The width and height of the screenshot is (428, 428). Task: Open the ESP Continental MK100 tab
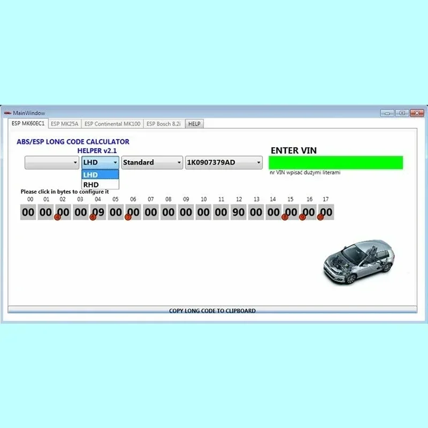(111, 123)
